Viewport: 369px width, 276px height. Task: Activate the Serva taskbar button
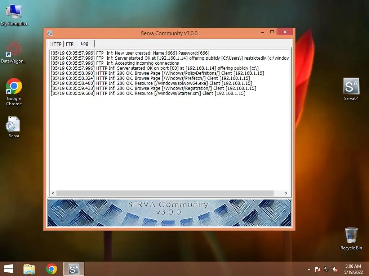tap(74, 269)
